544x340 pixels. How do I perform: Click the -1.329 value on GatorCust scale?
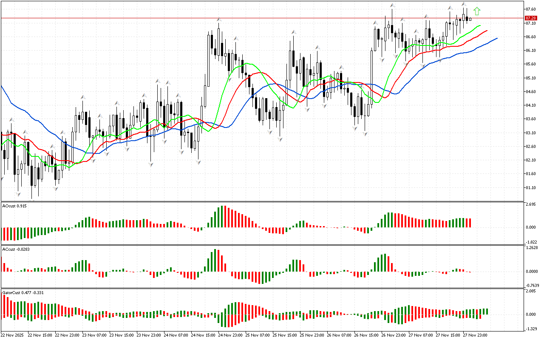[x=530, y=329]
